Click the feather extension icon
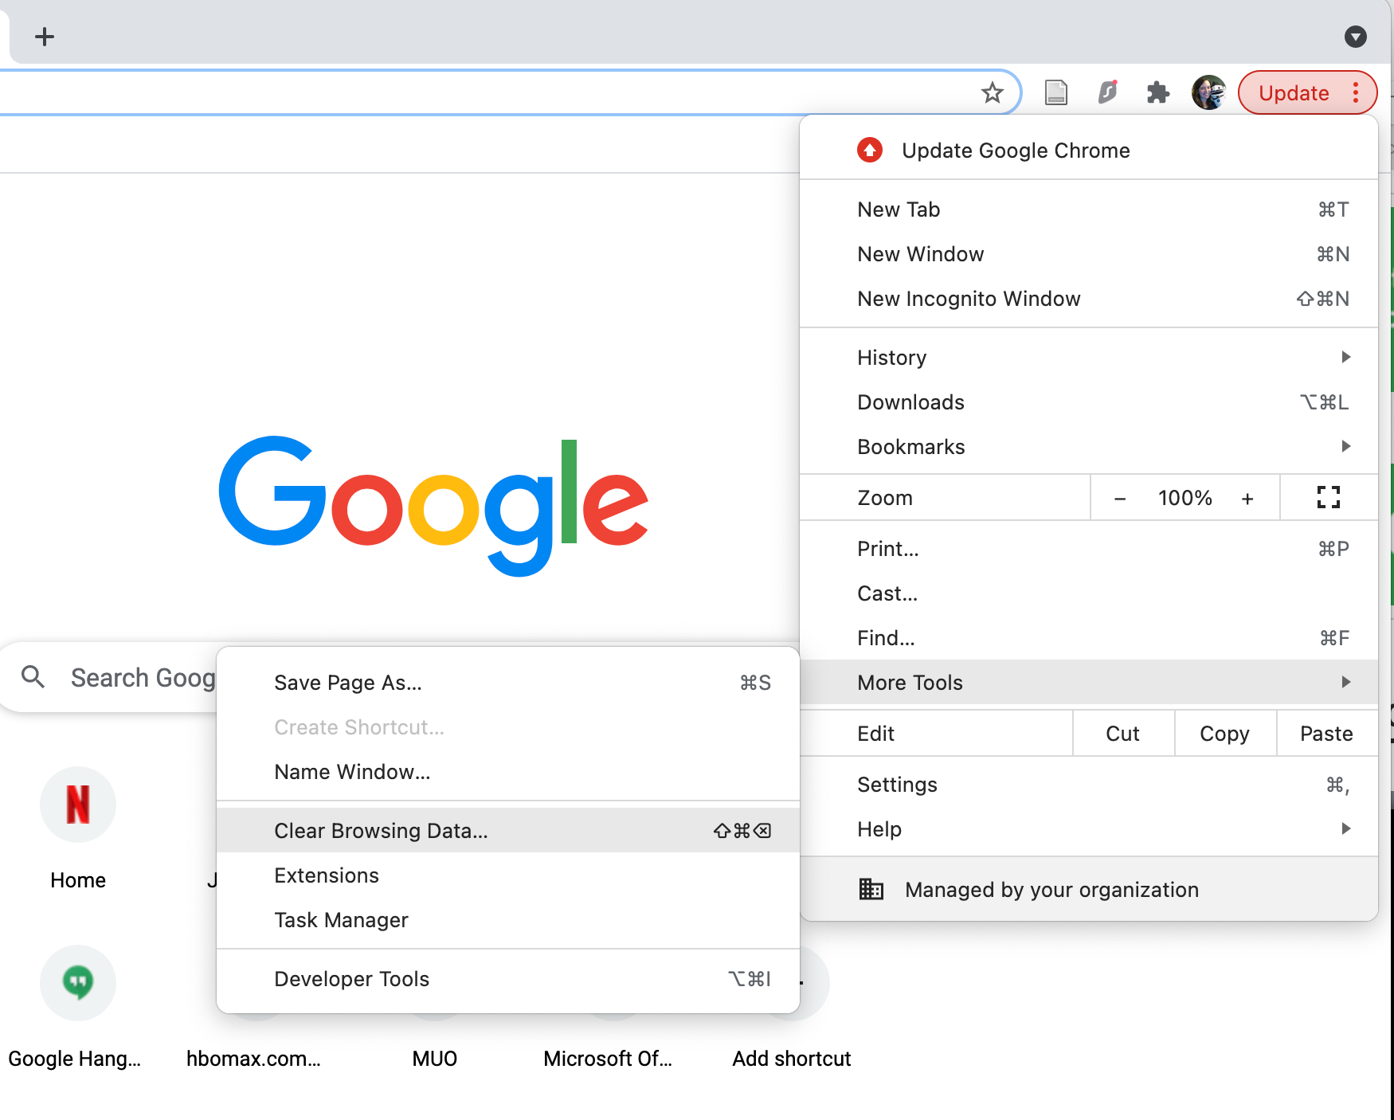The width and height of the screenshot is (1394, 1120). point(1107,93)
